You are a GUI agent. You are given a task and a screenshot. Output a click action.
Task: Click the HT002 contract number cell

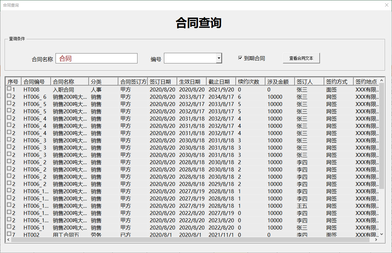coord(31,235)
